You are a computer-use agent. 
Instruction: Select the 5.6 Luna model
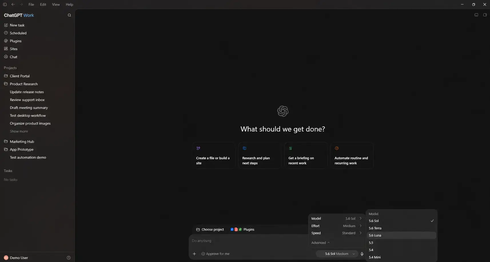[401, 235]
